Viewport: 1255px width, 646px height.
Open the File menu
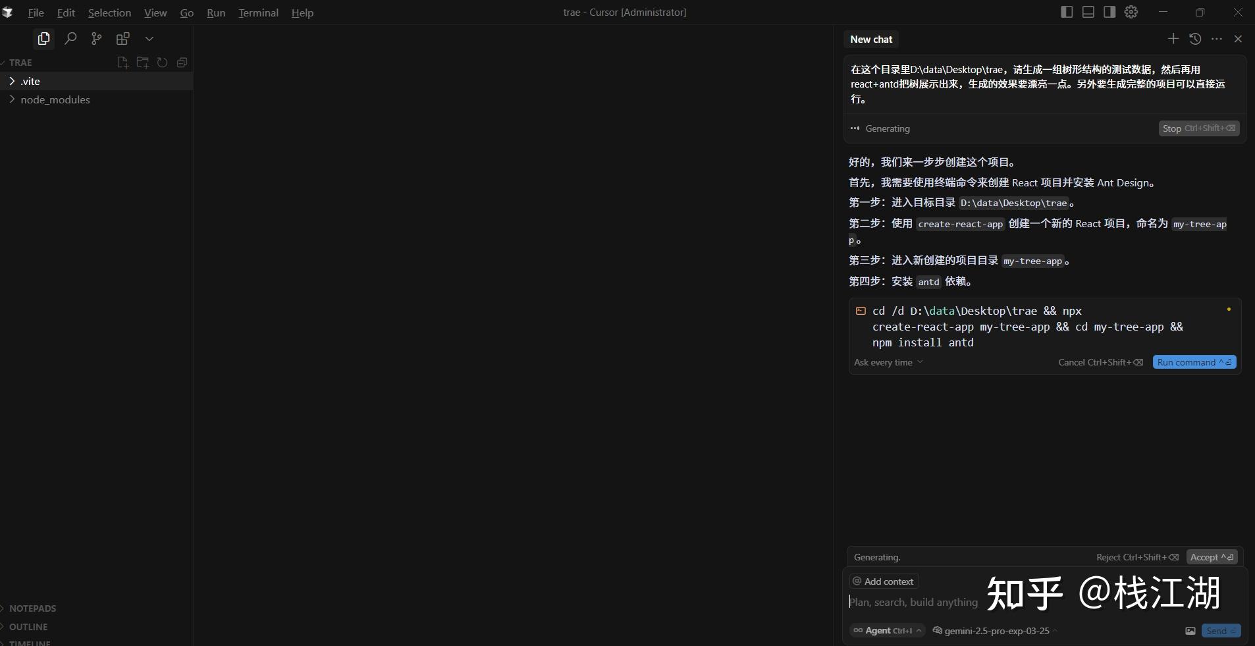pos(36,13)
